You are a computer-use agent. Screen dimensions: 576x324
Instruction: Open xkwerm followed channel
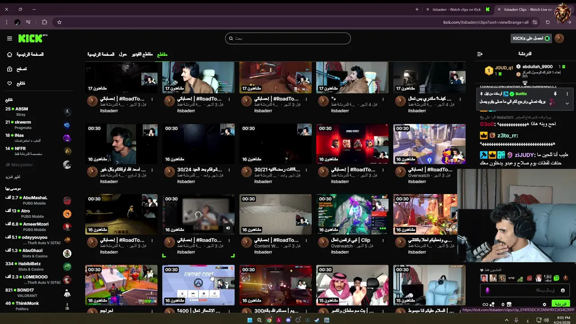[x=38, y=125]
